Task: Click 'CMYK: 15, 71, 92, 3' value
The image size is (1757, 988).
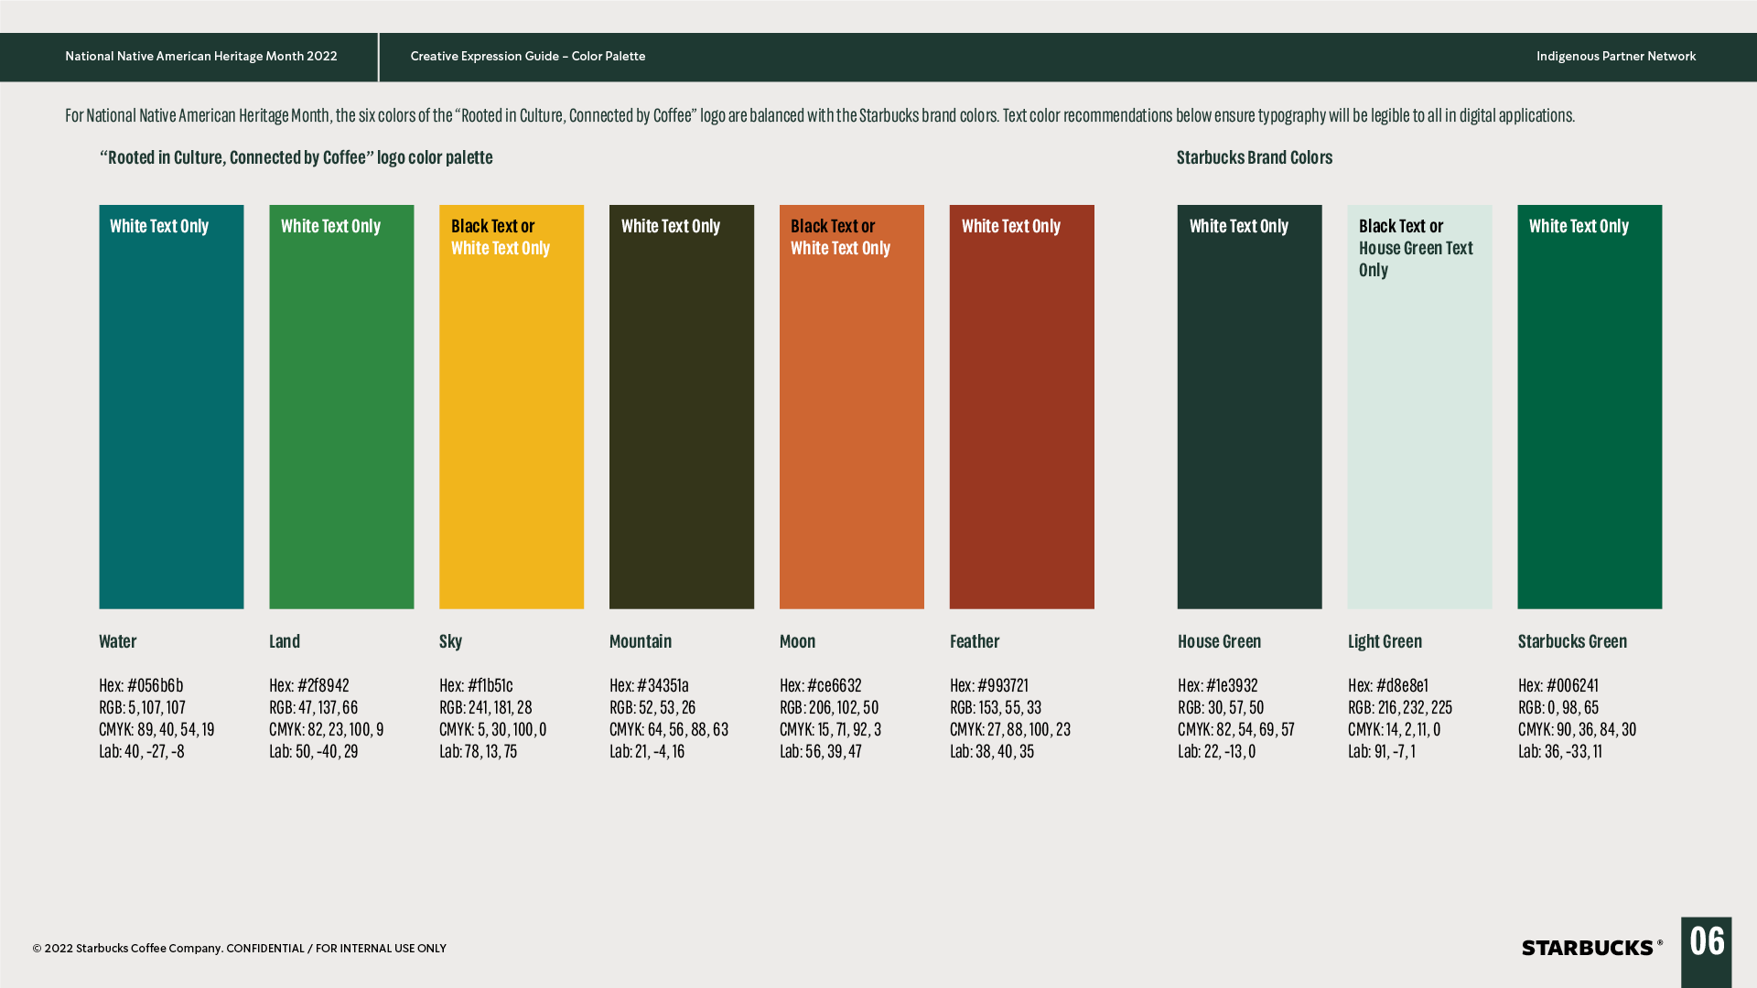Action: [831, 729]
